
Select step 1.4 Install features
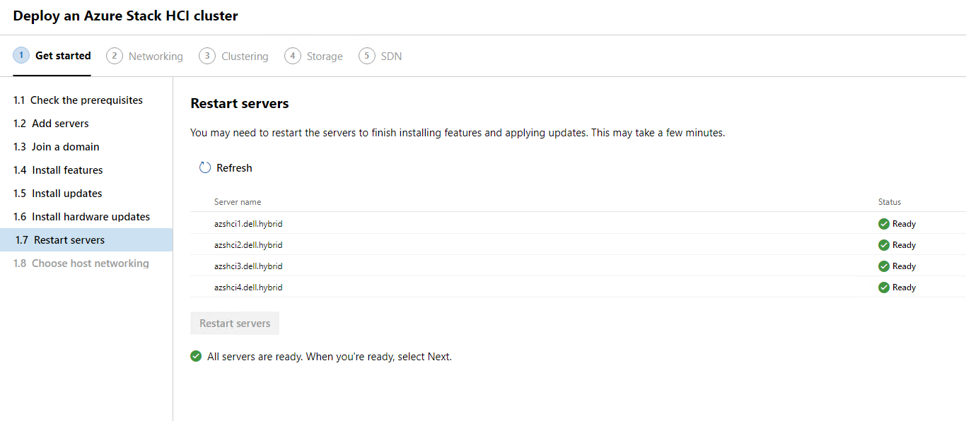click(x=58, y=170)
